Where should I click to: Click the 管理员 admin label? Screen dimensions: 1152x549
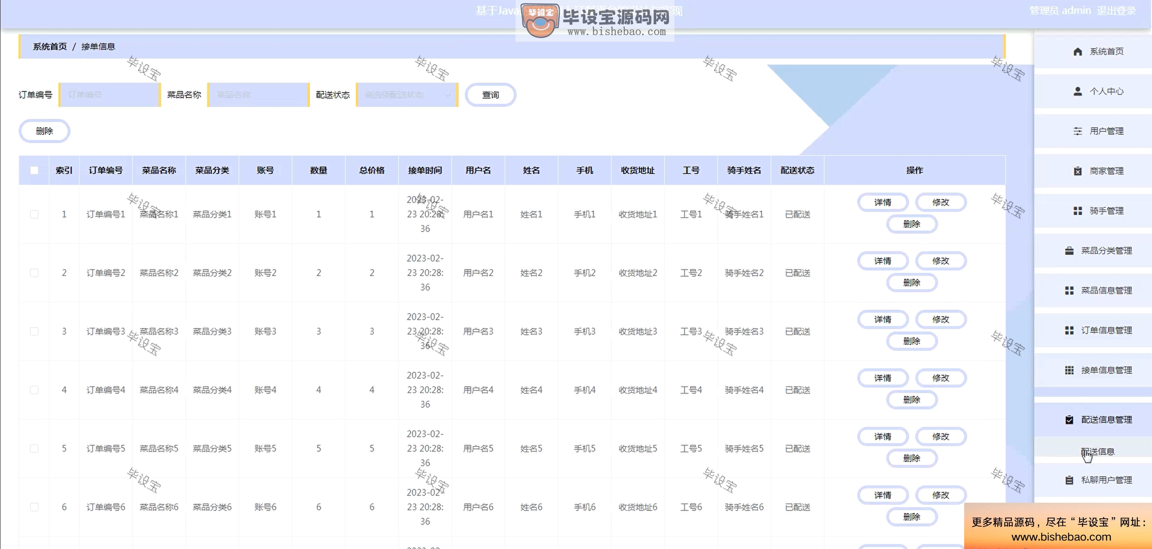click(x=1061, y=10)
